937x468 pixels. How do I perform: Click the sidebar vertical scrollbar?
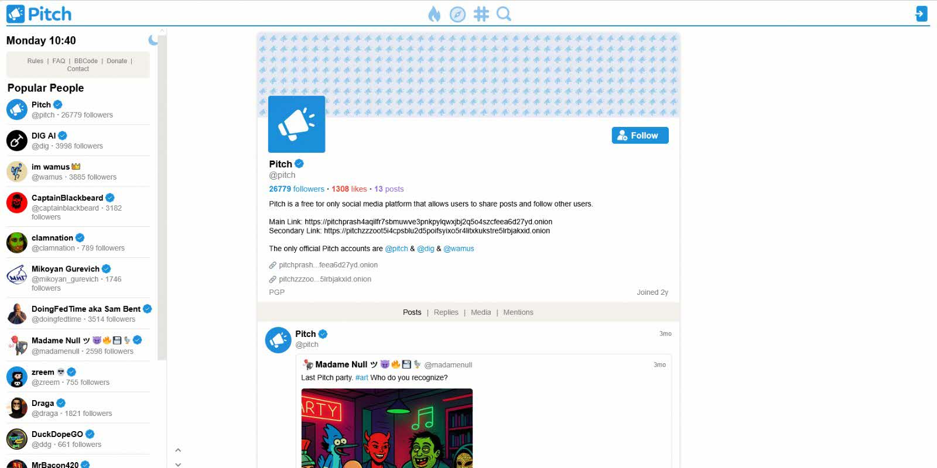pos(162,199)
